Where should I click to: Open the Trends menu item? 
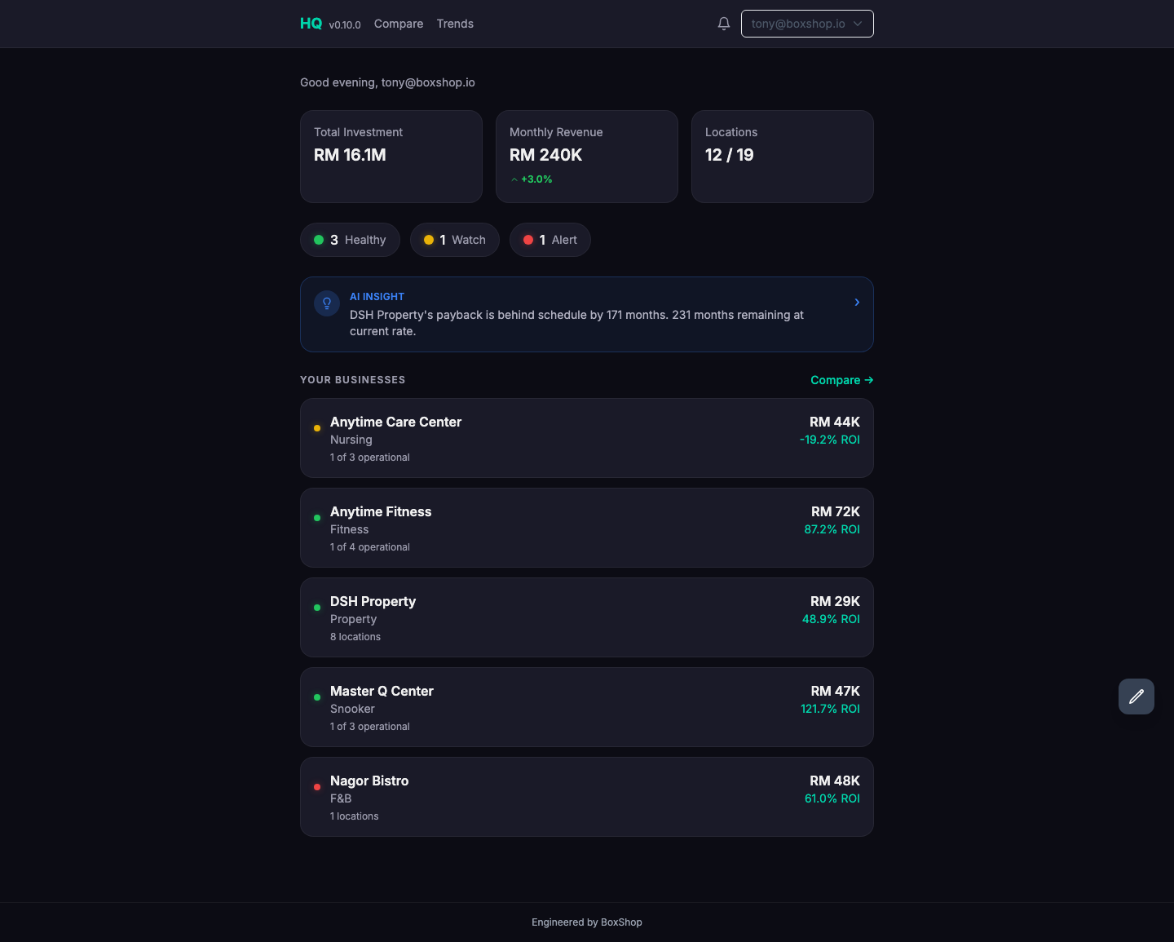click(455, 24)
